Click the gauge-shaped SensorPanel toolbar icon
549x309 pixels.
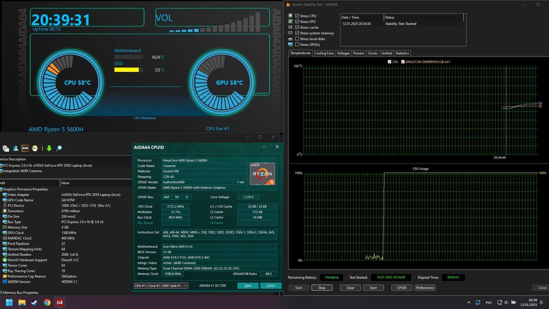pos(35,148)
